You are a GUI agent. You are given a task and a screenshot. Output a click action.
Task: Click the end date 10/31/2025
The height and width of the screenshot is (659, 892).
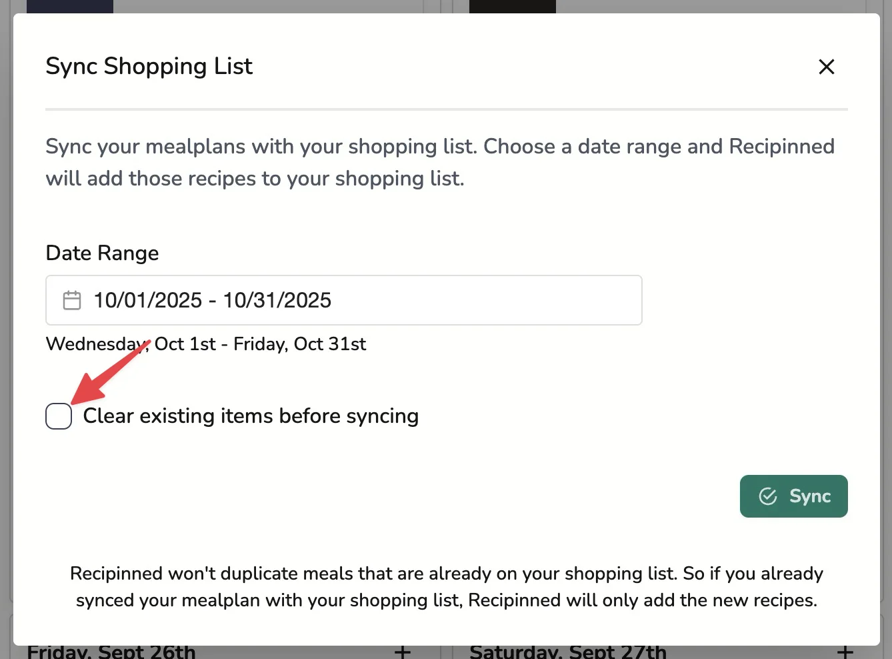click(277, 300)
